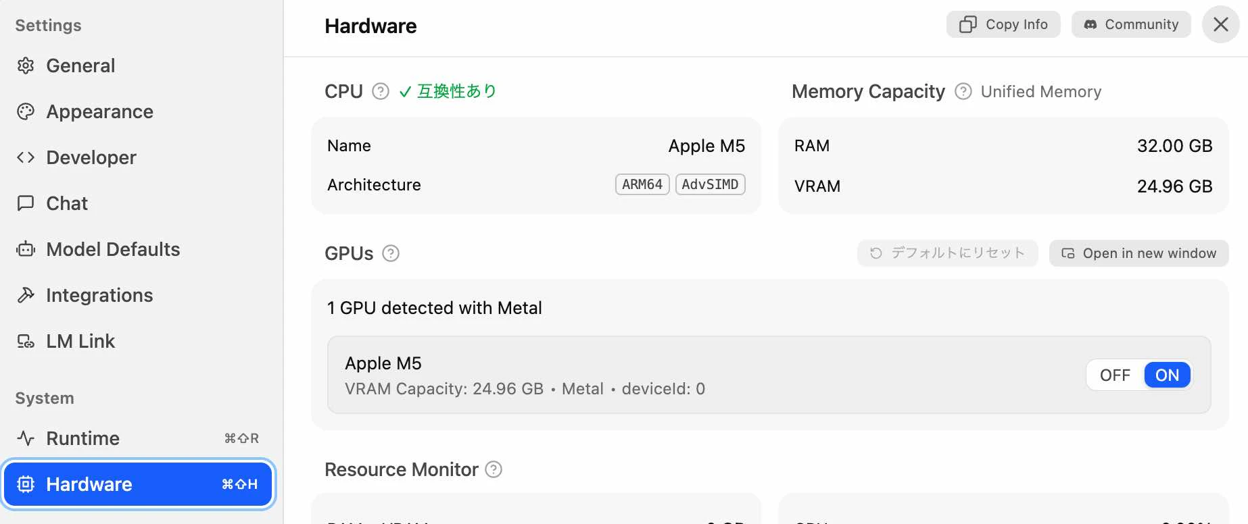Open the Runtime system page
The width and height of the screenshot is (1248, 524).
click(138, 438)
